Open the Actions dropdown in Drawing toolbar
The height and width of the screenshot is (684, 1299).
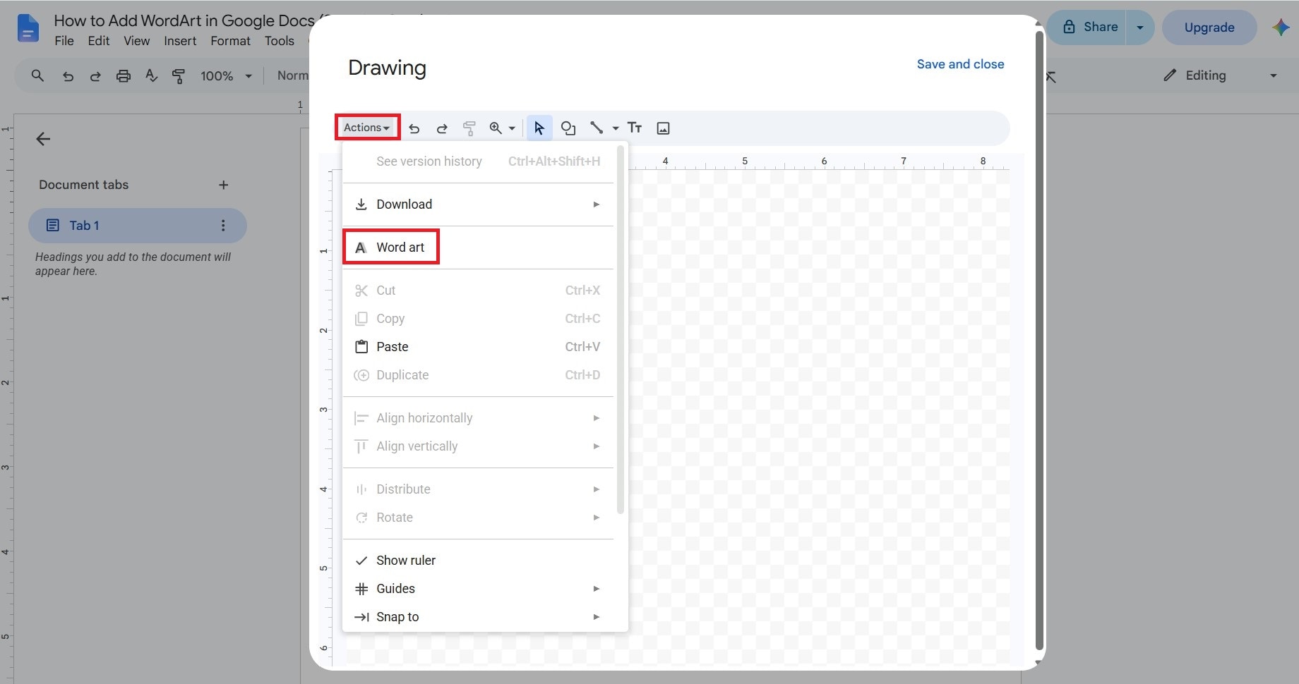[367, 128]
